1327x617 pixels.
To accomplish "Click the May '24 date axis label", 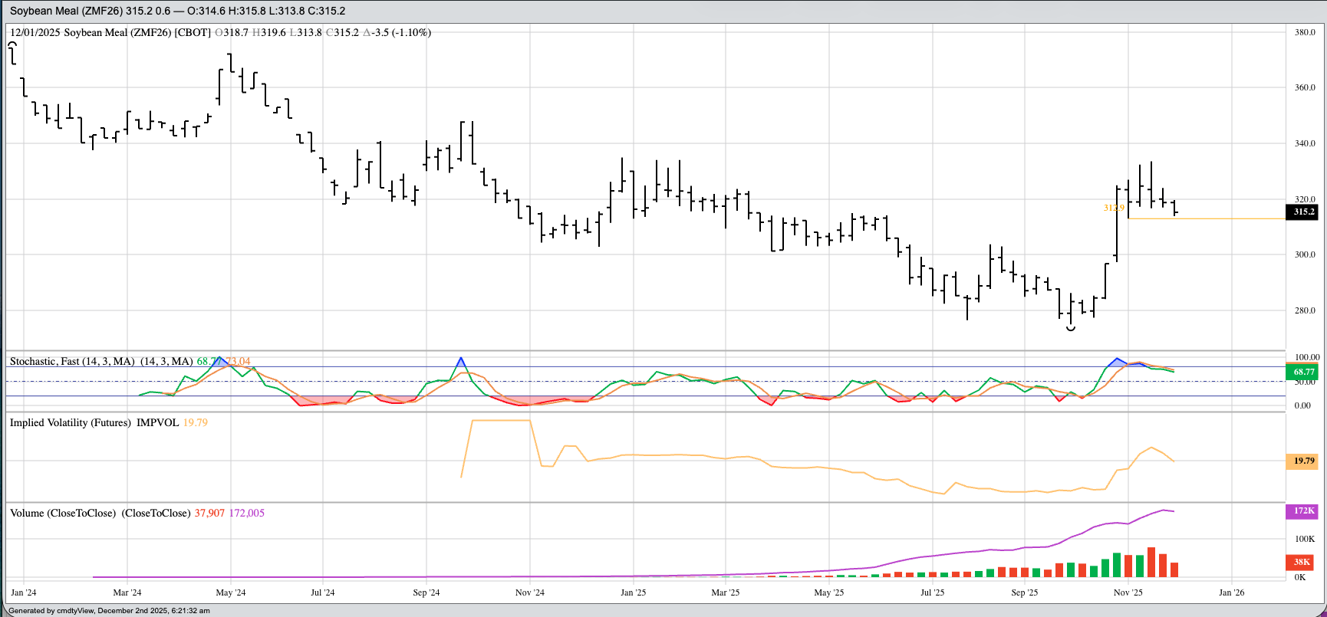I will (x=231, y=592).
